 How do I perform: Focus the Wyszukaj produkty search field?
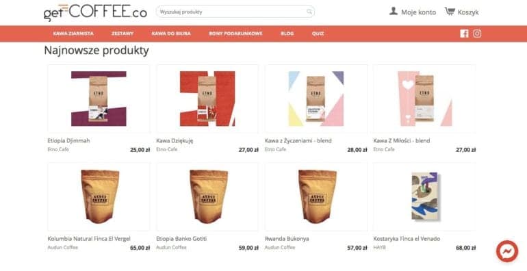pos(235,12)
